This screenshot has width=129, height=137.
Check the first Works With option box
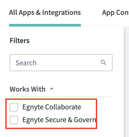(x=14, y=107)
